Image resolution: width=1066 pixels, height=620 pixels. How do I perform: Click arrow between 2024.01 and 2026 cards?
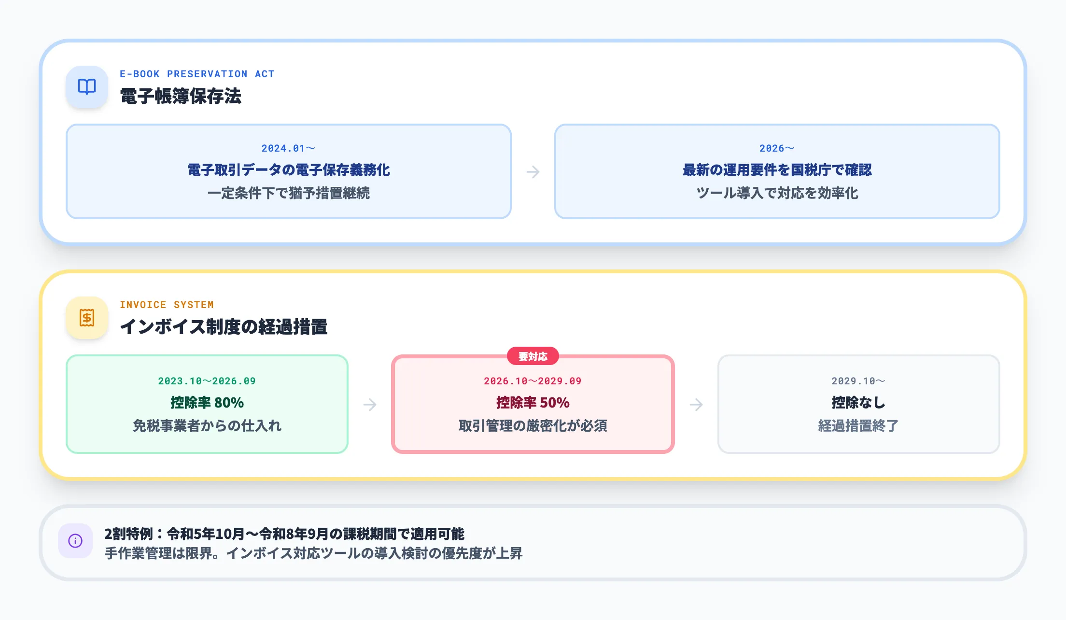[x=533, y=172]
